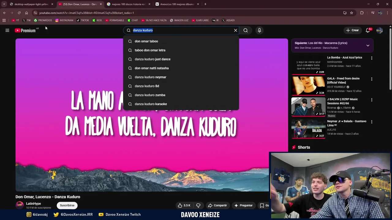The image size is (392, 220).
Task: Open the TIKTOK bookmark
Action: [83, 20]
